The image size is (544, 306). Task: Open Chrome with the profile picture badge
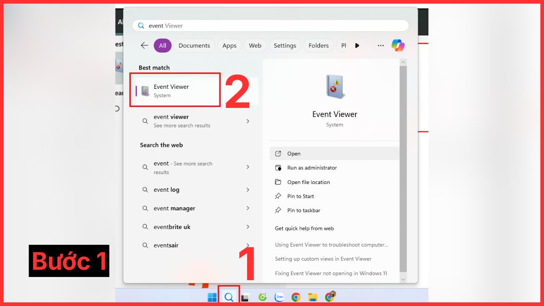[330, 296]
